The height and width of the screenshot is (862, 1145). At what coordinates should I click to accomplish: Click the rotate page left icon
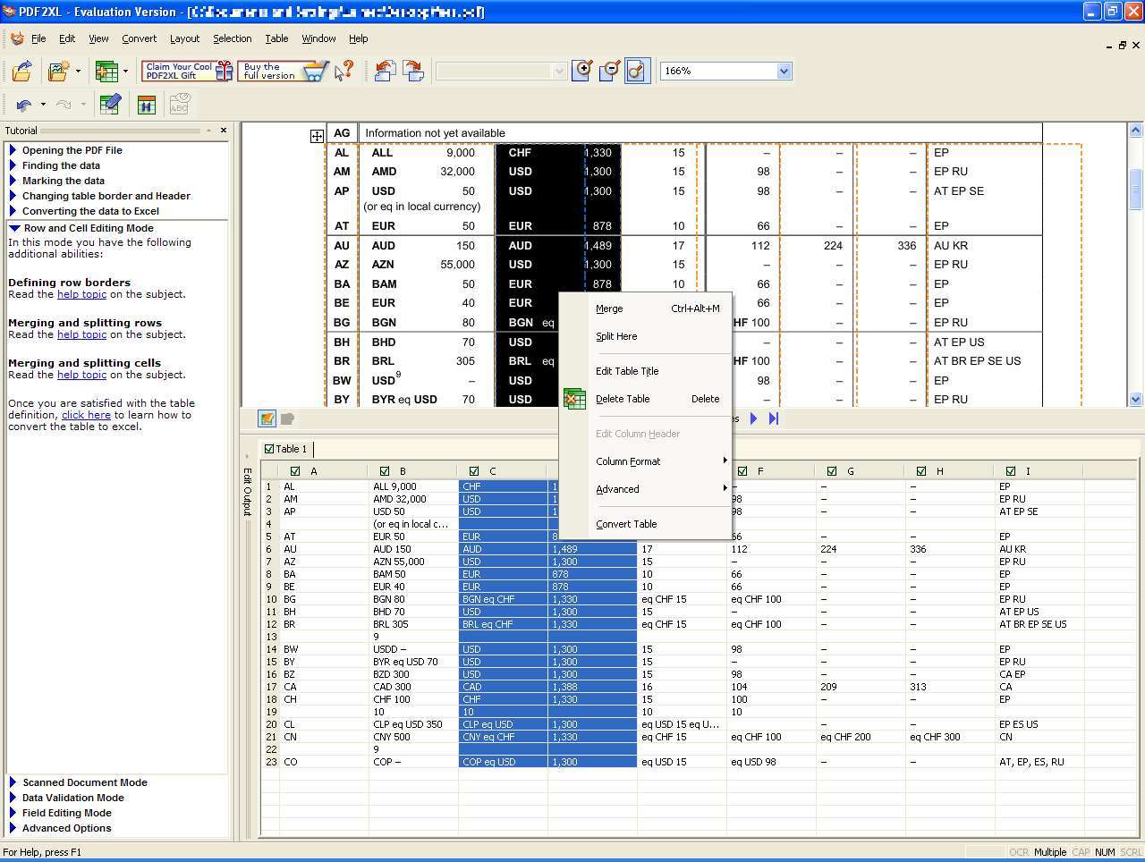386,72
